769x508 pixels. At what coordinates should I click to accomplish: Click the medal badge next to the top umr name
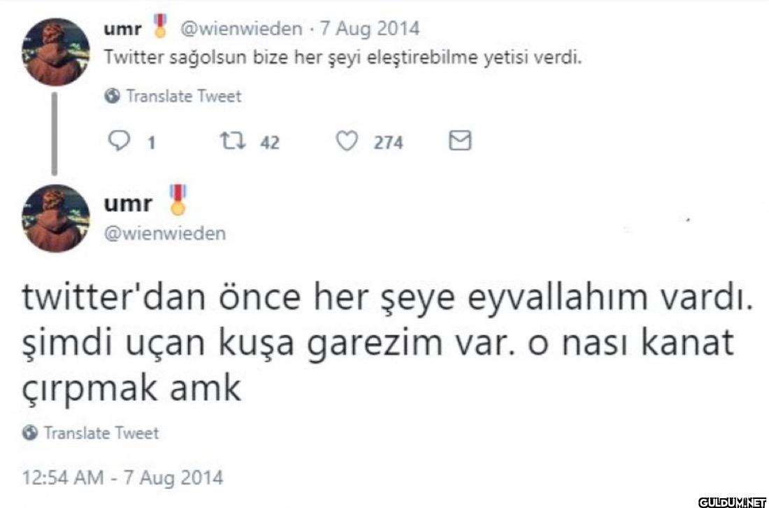click(x=161, y=28)
